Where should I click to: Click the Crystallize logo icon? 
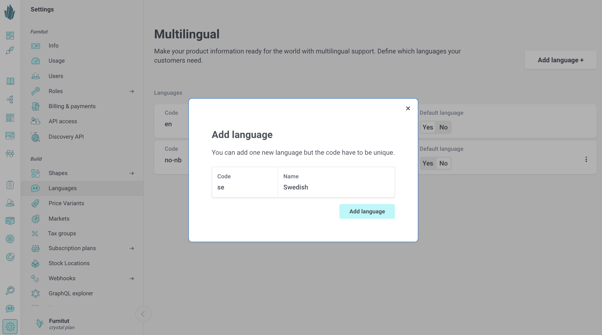[10, 12]
